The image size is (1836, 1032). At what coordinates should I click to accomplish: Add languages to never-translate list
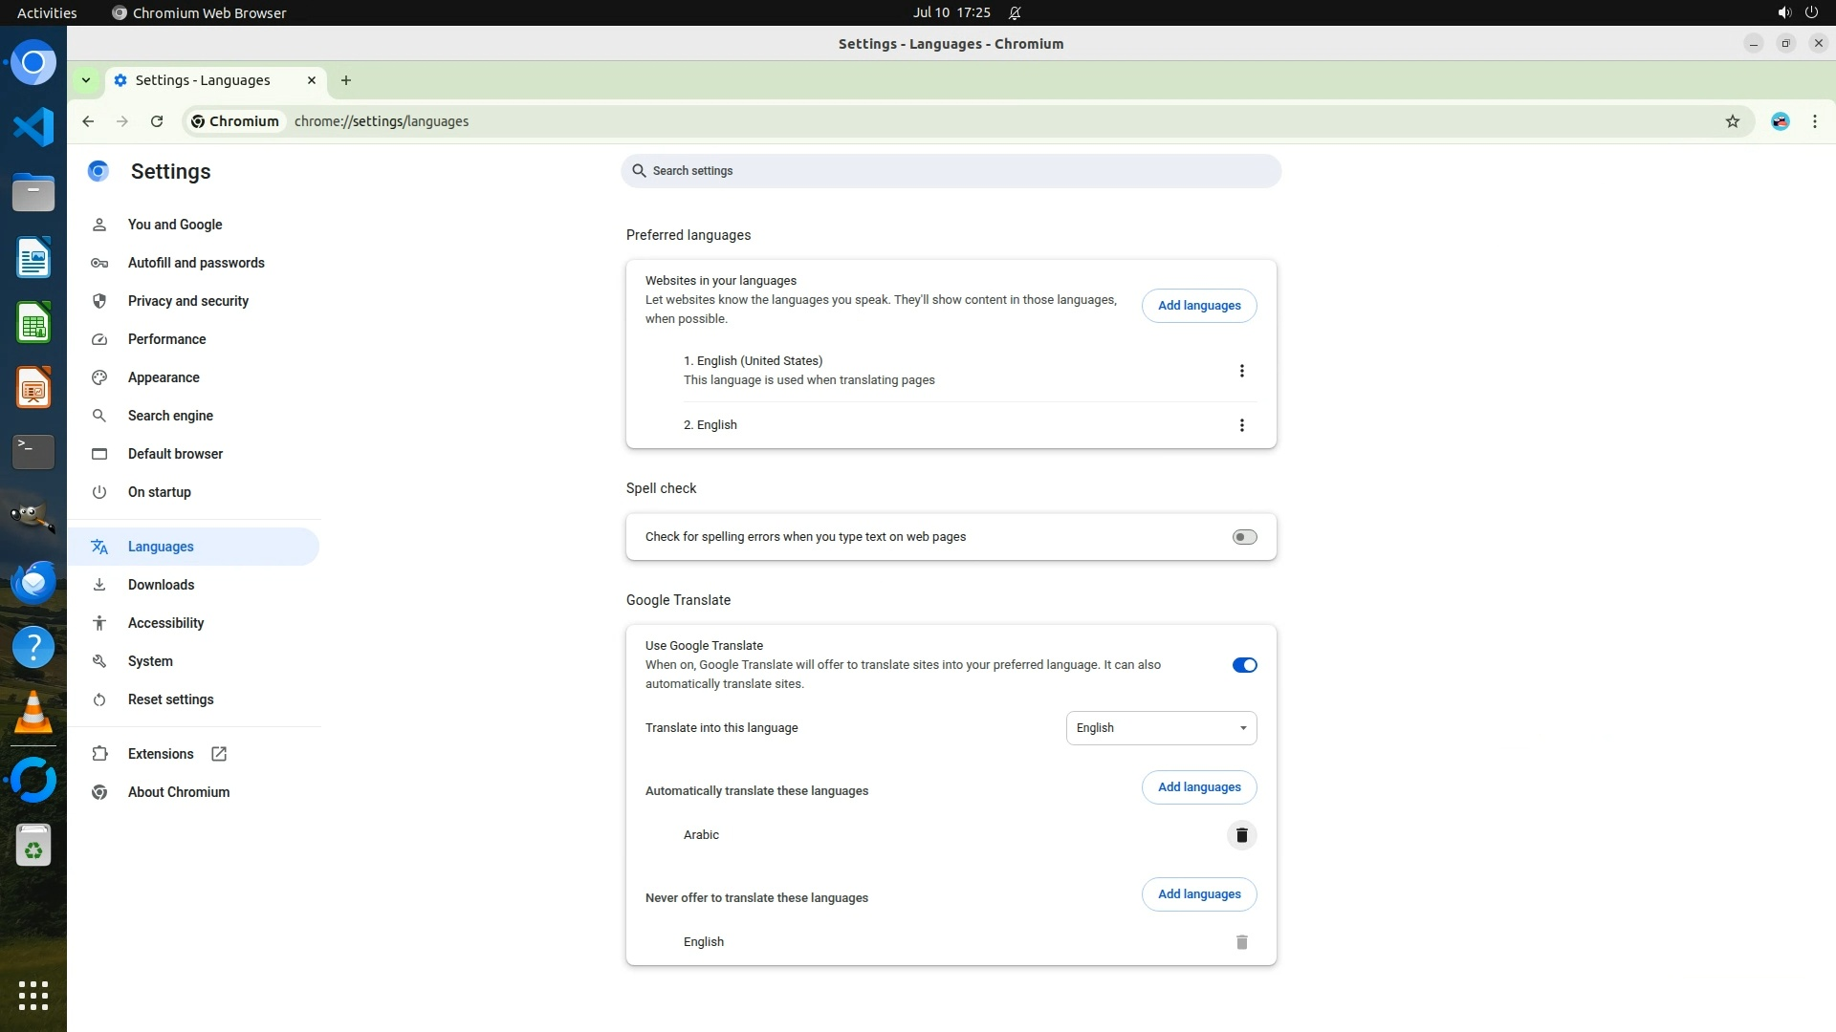[x=1199, y=894]
